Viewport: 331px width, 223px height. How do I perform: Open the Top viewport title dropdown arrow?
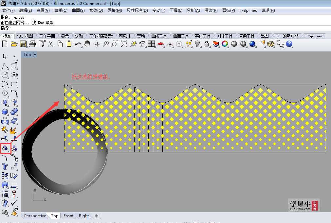point(35,55)
